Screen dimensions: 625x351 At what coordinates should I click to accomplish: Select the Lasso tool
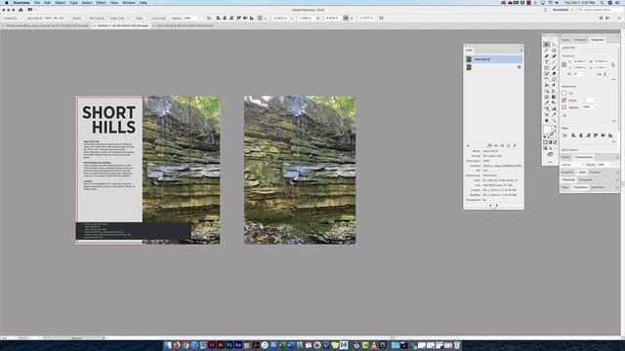(x=554, y=50)
